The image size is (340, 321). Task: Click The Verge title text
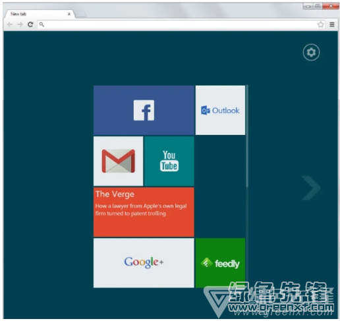point(115,194)
